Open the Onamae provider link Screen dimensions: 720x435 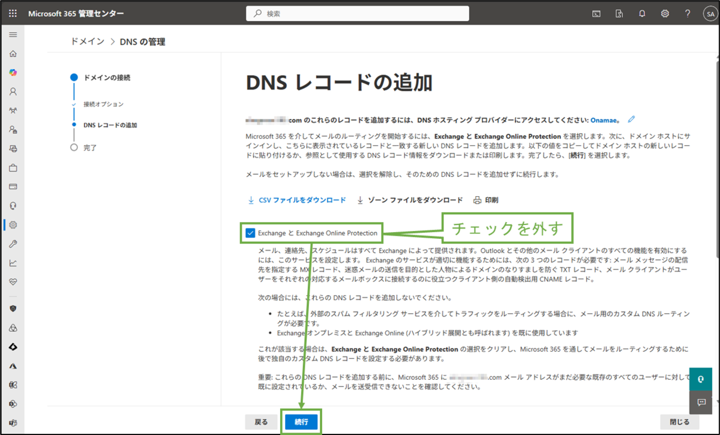(605, 120)
